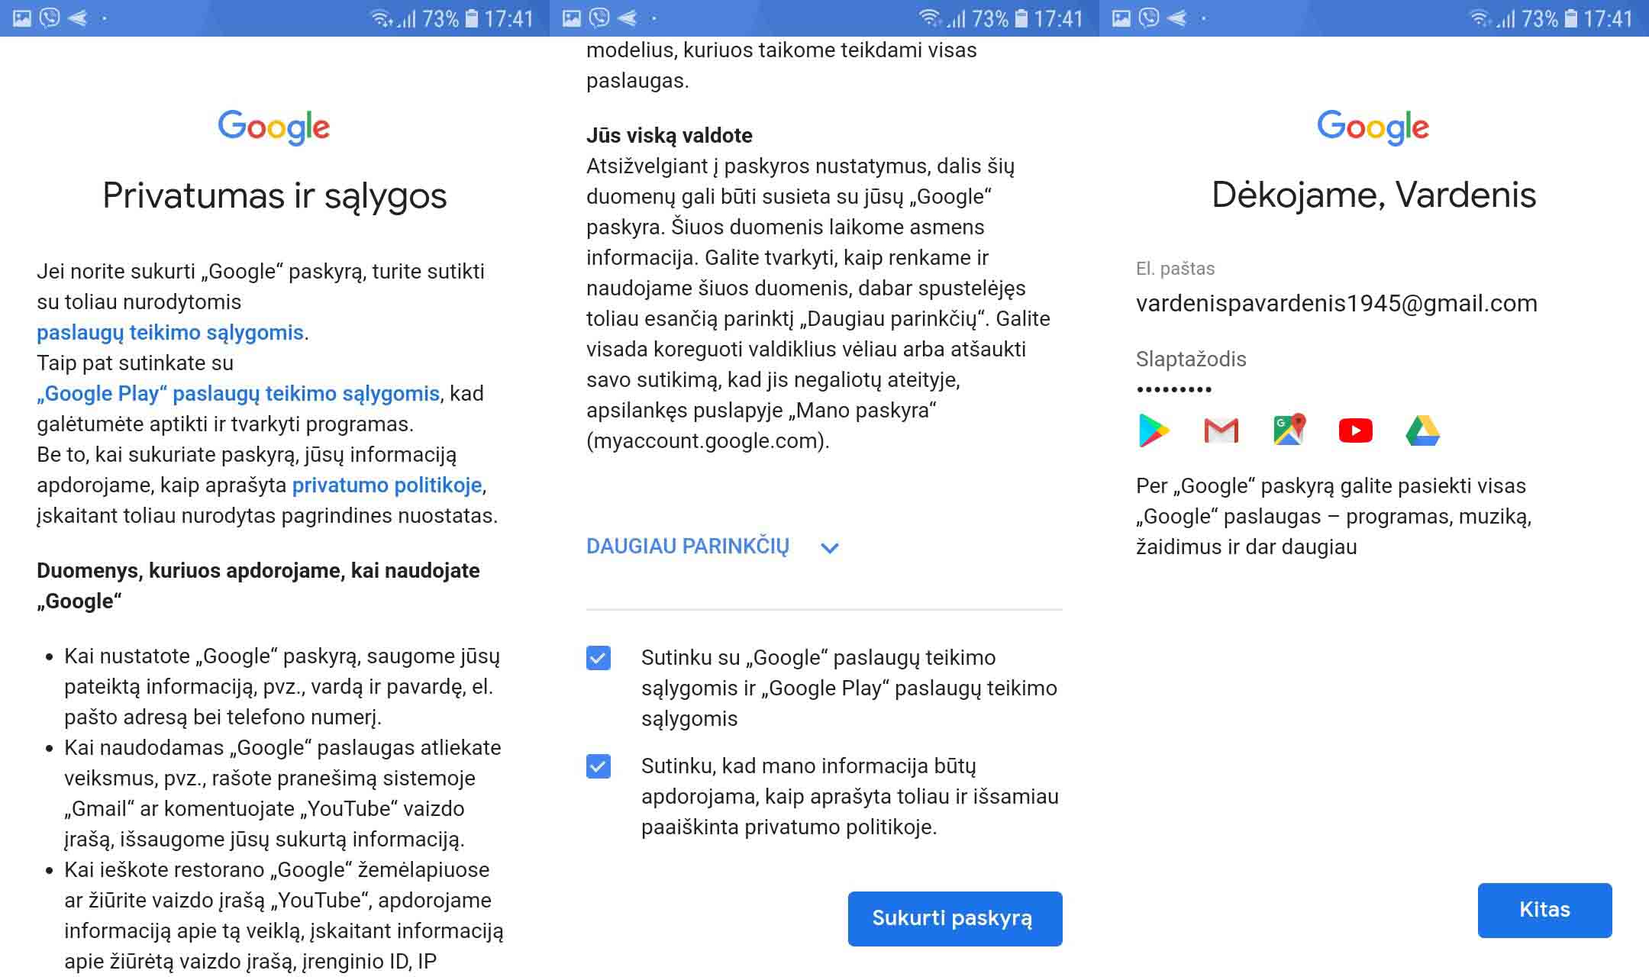Tap the Gmail envelope icon
This screenshot has height=977, width=1649.
click(1221, 430)
